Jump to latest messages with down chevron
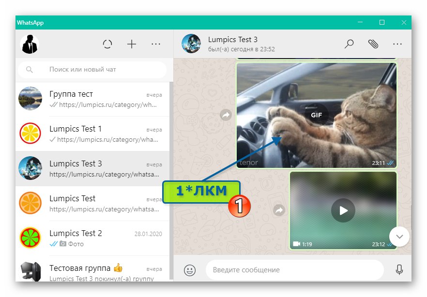 (399, 237)
